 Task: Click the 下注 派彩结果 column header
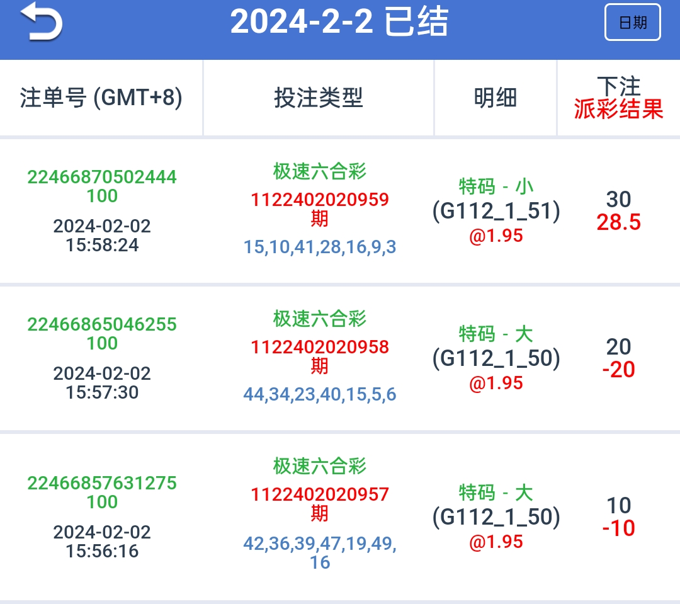tap(618, 98)
